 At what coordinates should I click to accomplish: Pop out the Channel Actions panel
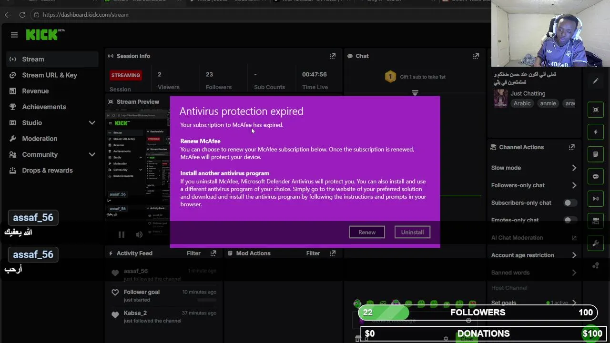[571, 147]
